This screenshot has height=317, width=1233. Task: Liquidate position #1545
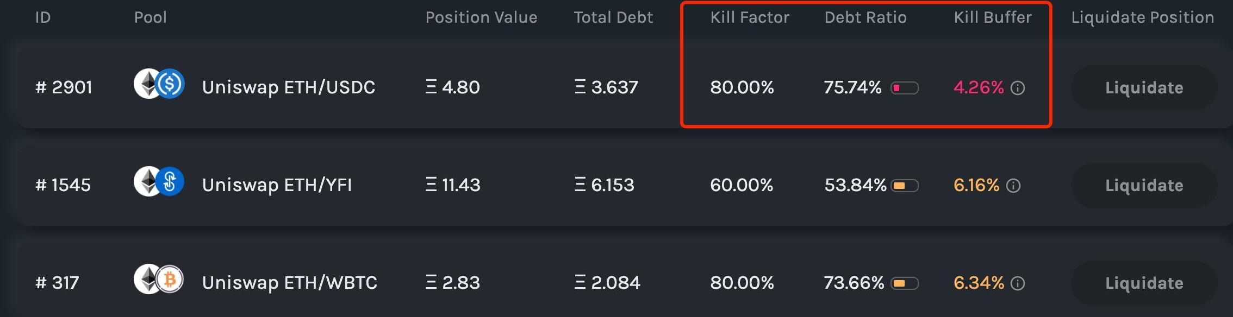[1144, 186]
